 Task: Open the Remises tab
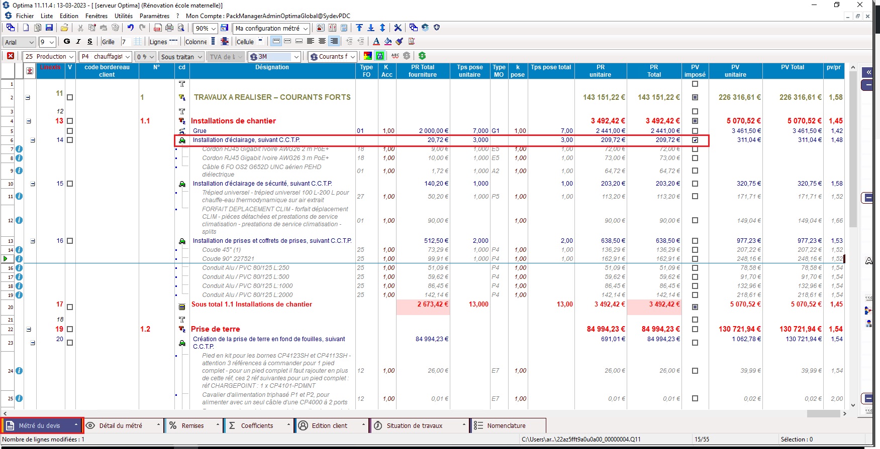pos(193,425)
